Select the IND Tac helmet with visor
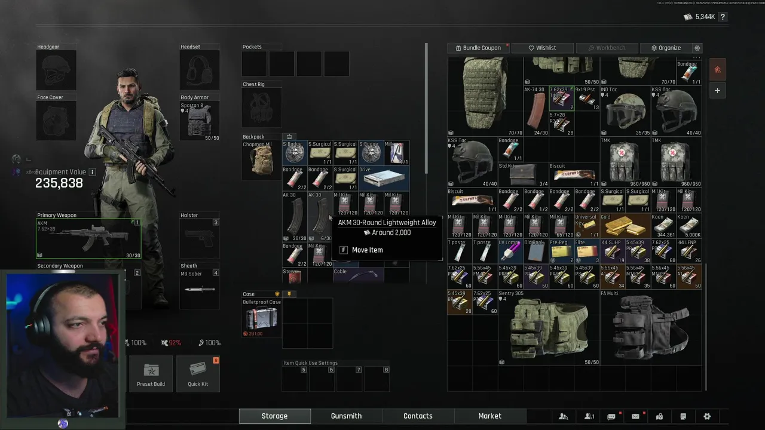 [x=625, y=111]
